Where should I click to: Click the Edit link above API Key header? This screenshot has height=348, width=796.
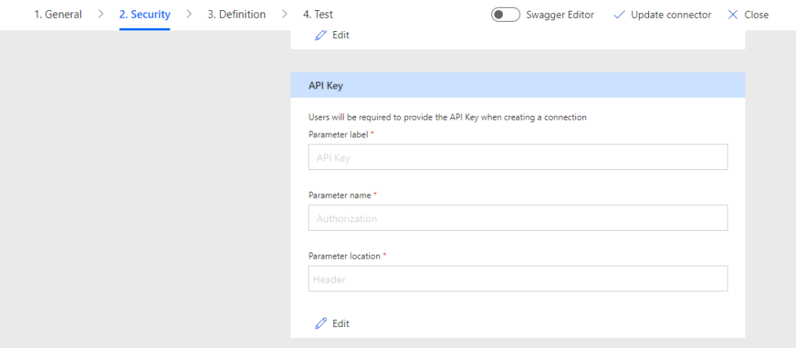point(340,35)
